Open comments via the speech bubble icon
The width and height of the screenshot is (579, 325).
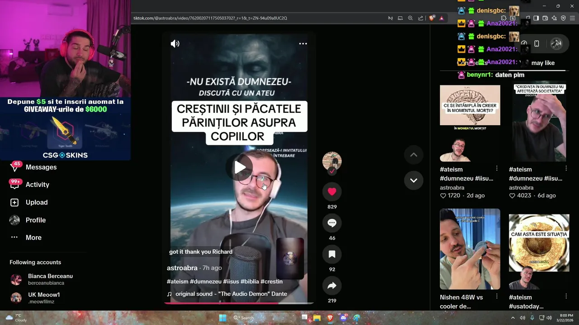click(x=332, y=223)
